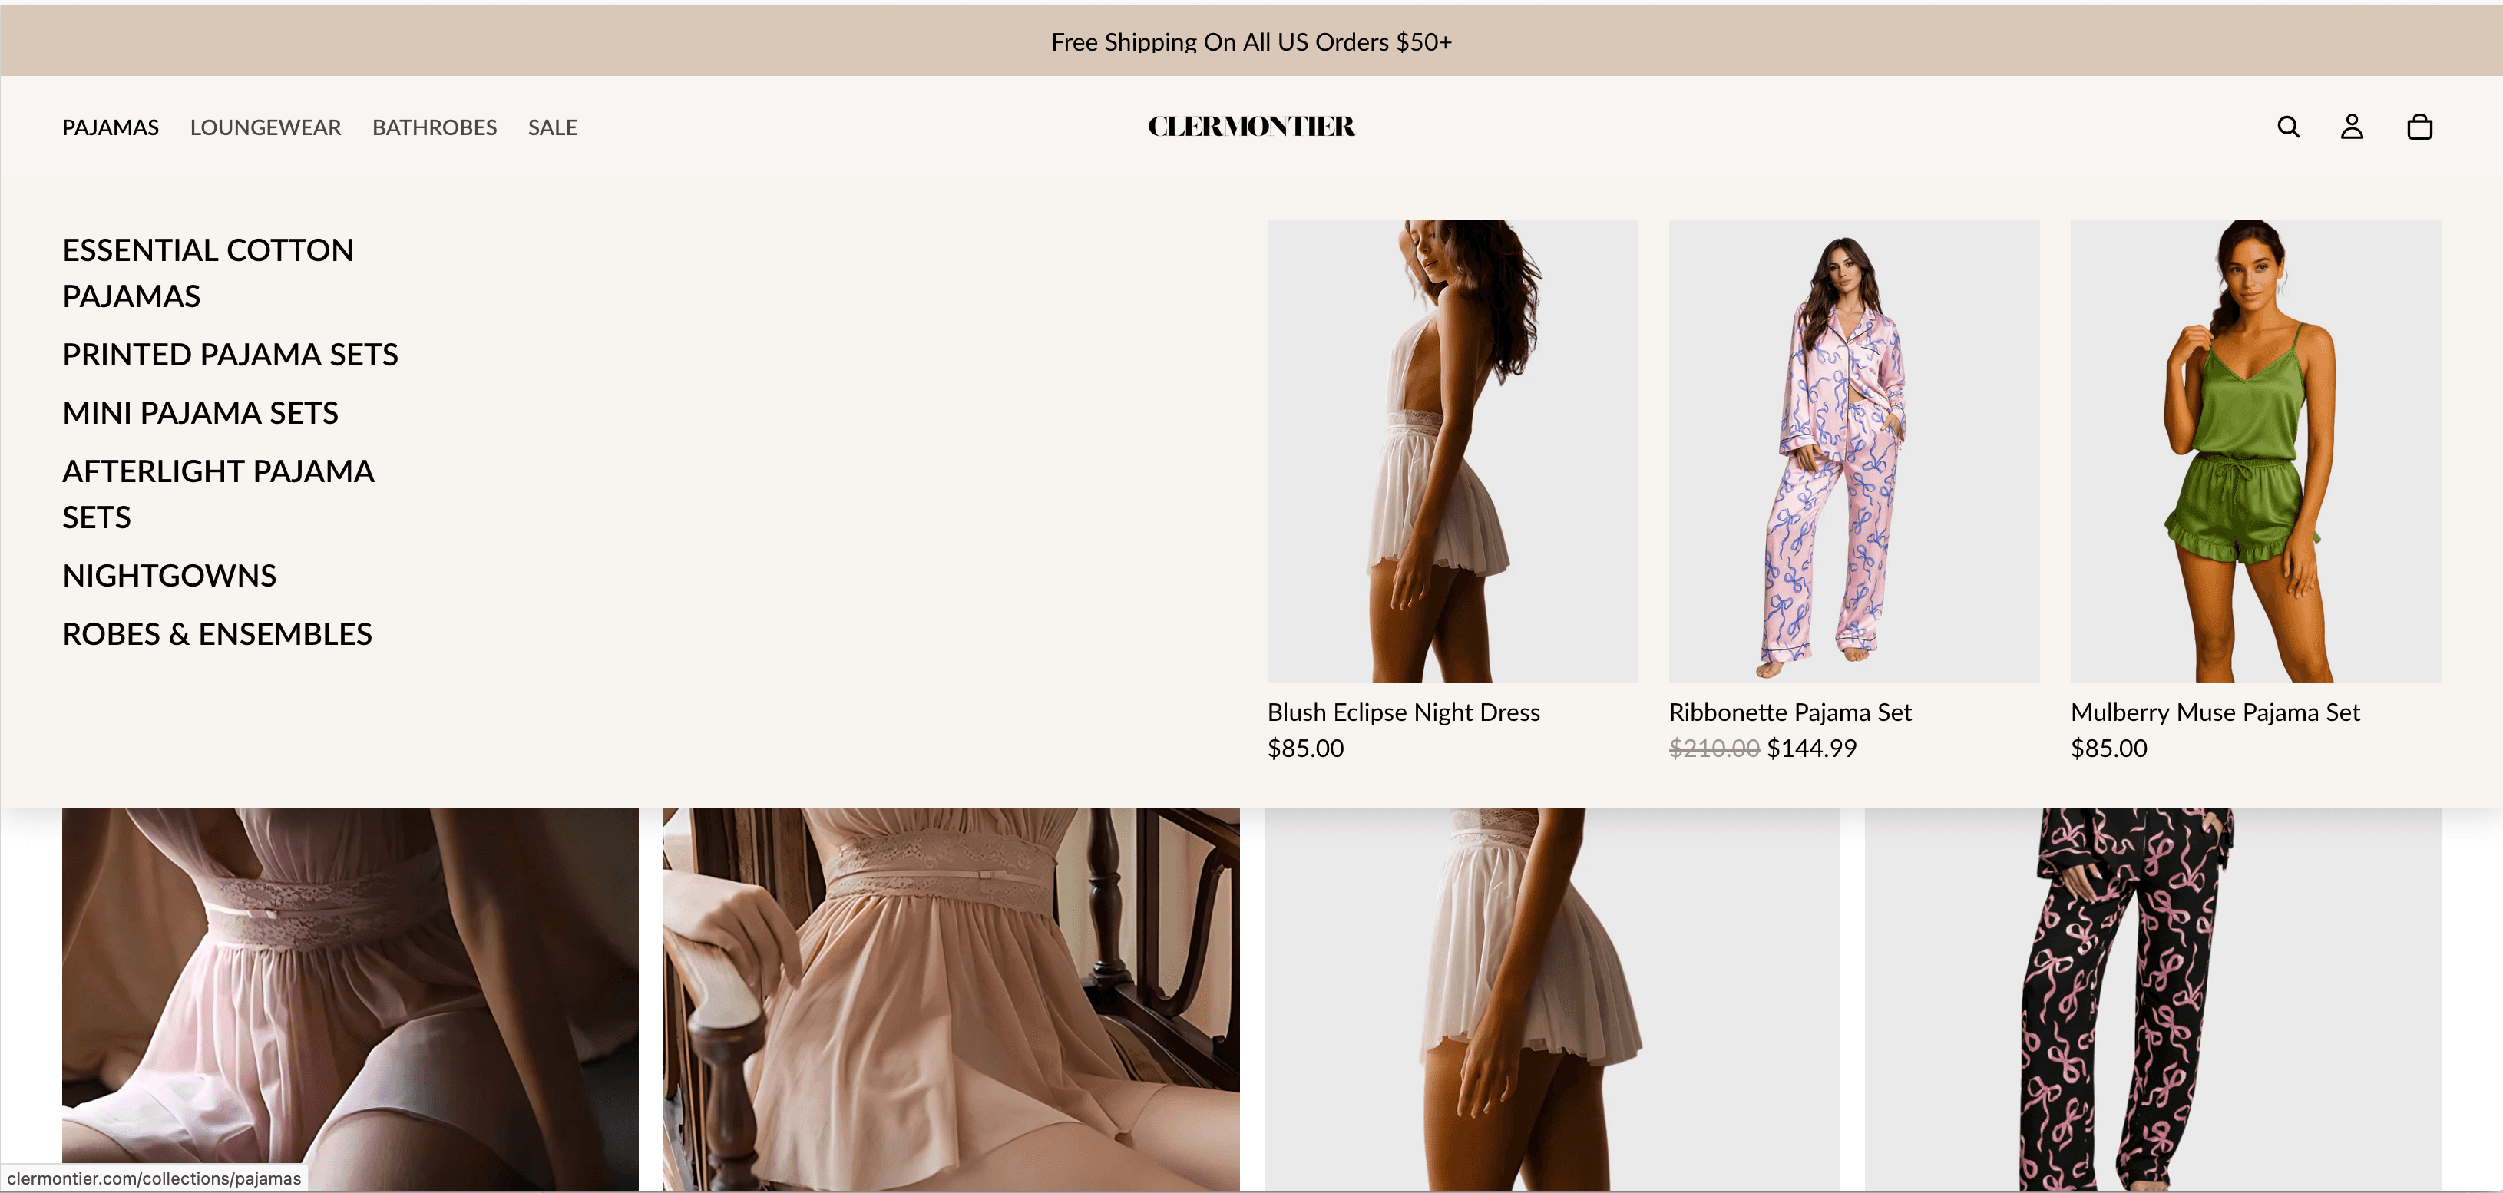Open the search magnifier icon
Viewport: 2503px width, 1193px height.
point(2287,127)
